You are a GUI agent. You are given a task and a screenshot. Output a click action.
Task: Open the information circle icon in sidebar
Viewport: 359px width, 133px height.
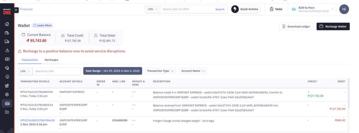click(7, 77)
